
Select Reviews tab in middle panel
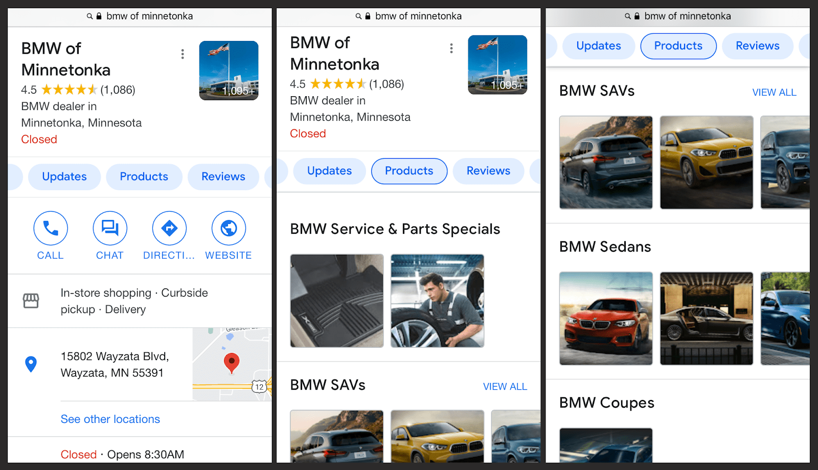[488, 171]
